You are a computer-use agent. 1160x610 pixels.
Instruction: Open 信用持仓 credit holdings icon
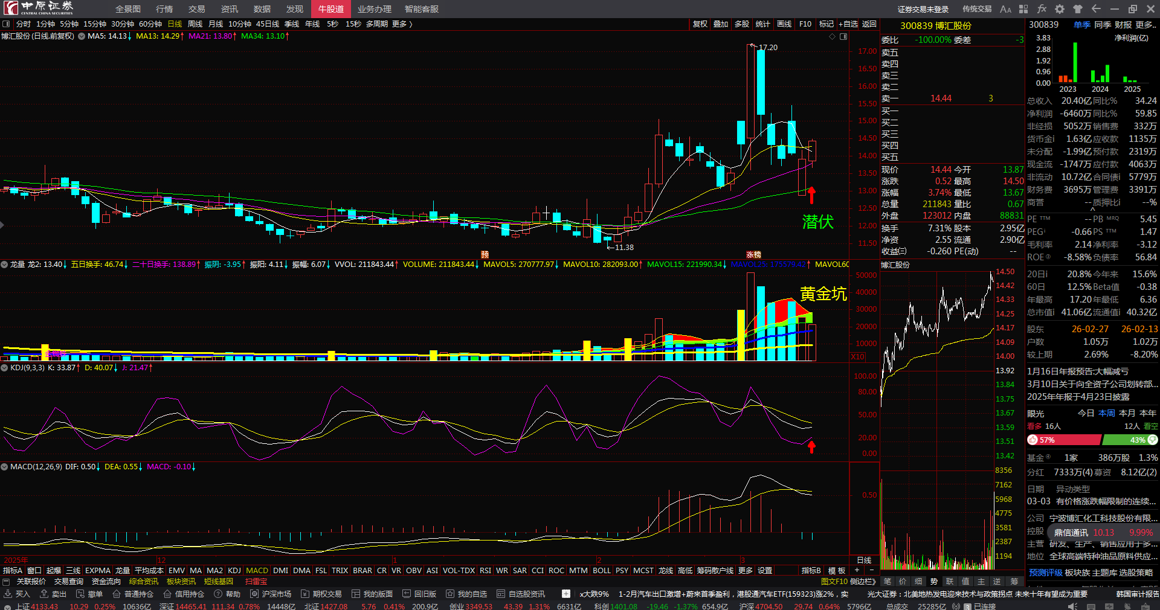point(167,594)
